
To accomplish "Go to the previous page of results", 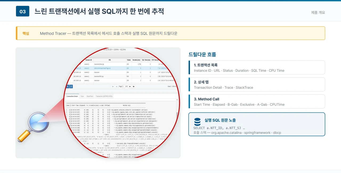I will pyautogui.click(x=116, y=86).
